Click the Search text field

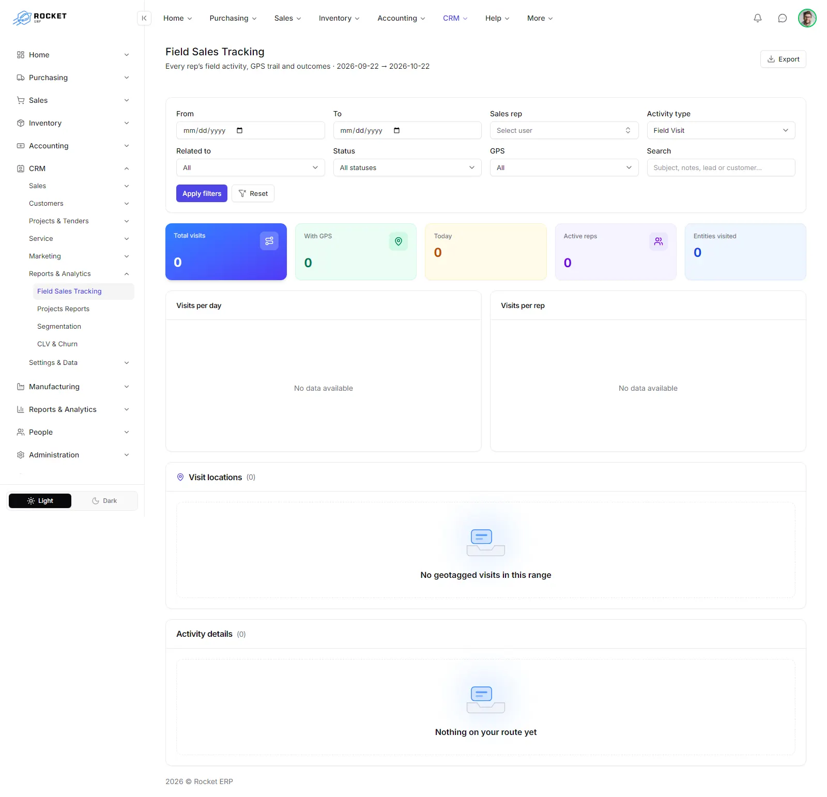(721, 167)
